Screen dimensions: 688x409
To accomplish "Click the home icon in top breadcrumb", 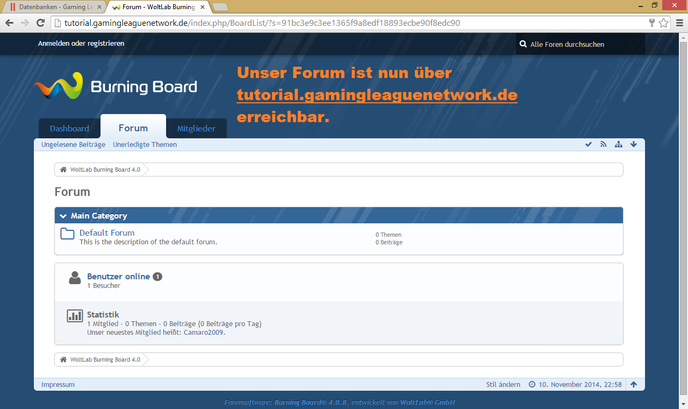I will click(x=63, y=170).
